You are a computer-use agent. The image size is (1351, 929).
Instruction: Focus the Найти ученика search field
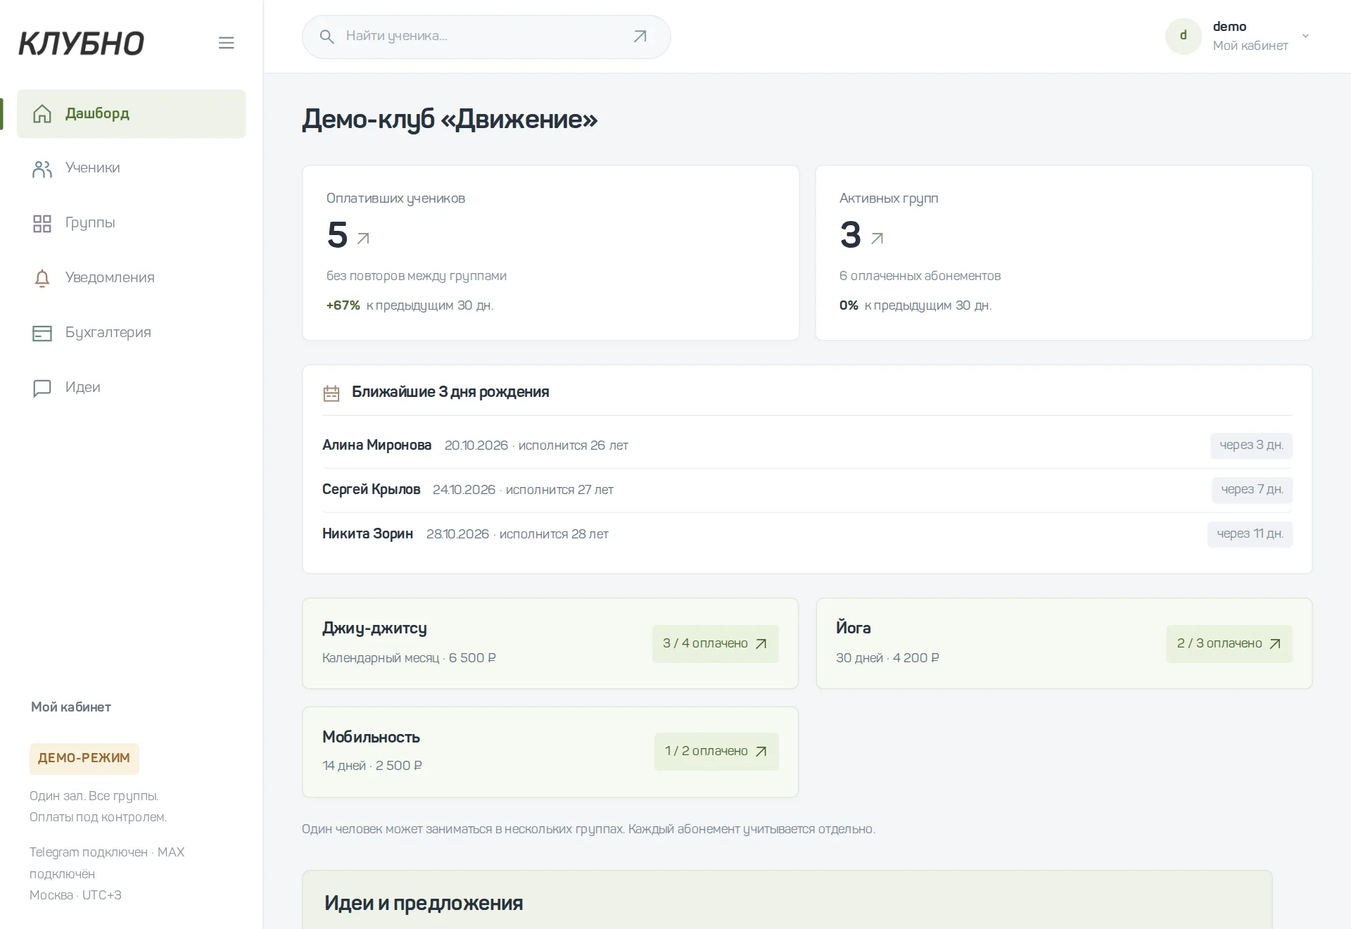pos(486,37)
